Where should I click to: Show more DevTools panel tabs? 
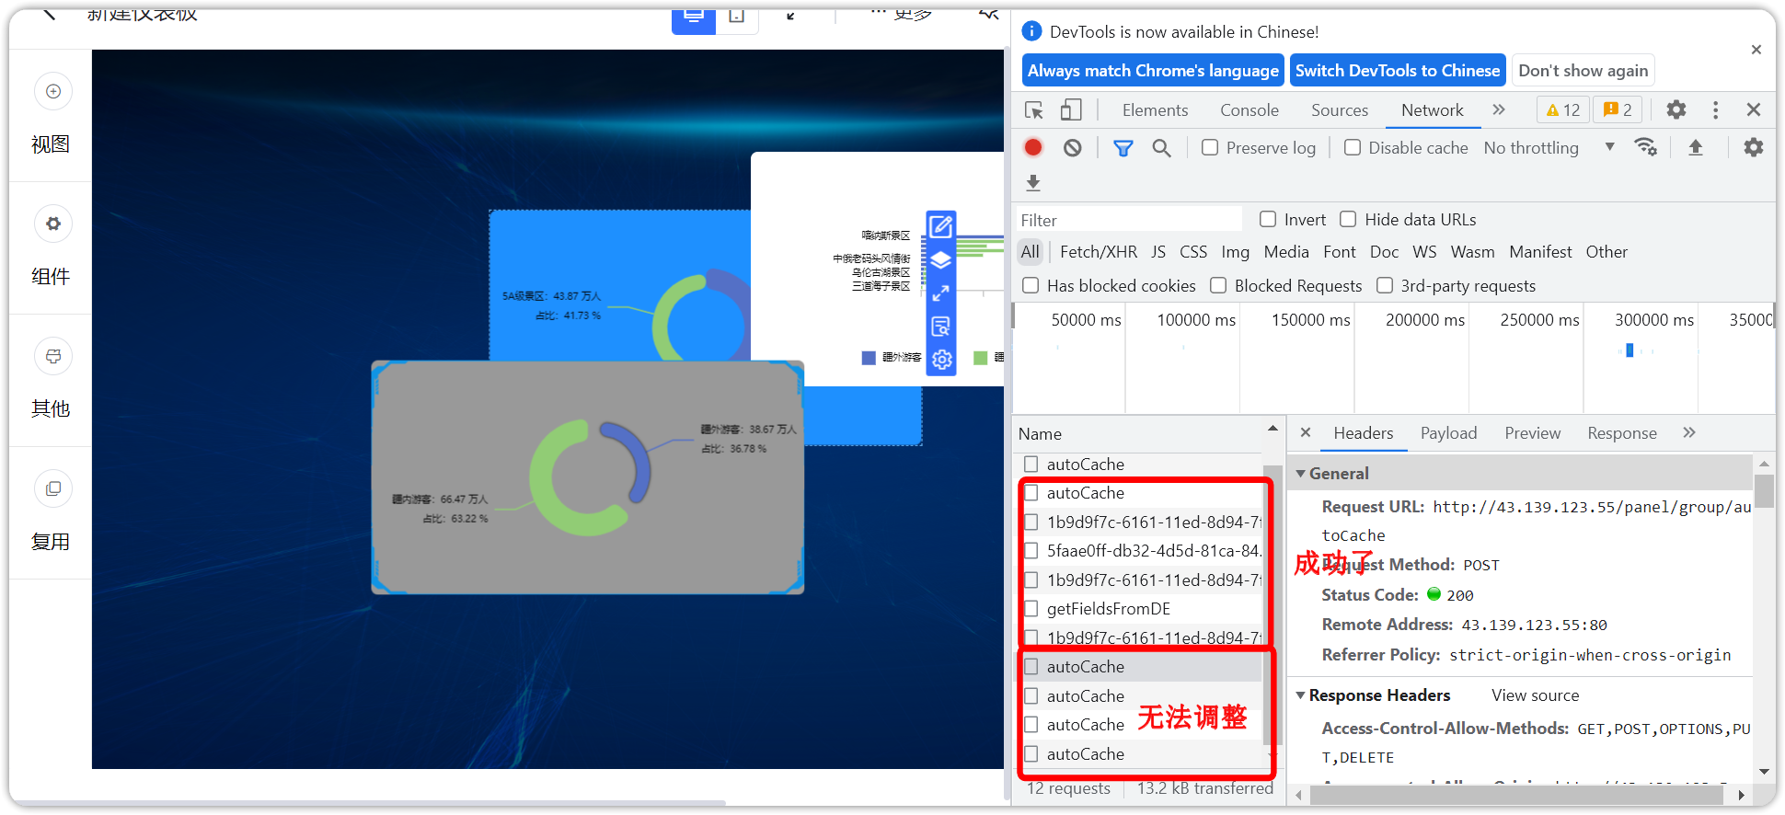(1499, 109)
